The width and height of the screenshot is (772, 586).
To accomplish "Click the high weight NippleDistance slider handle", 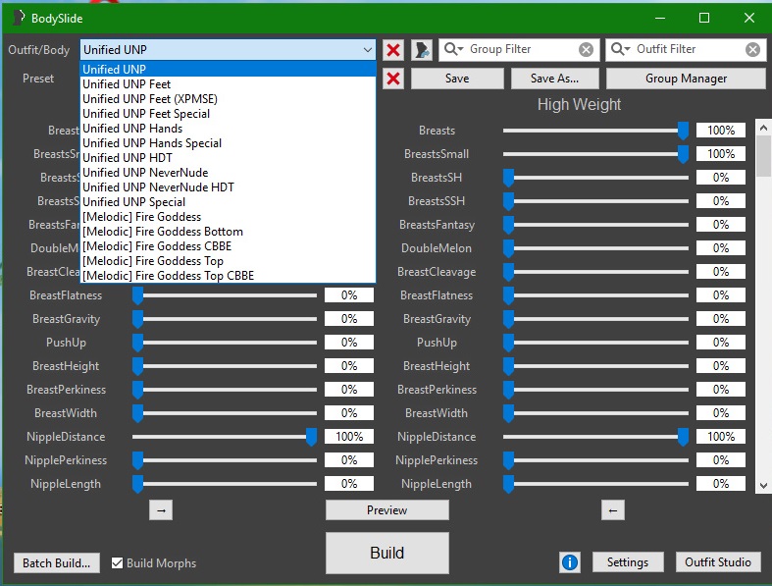I will [683, 437].
